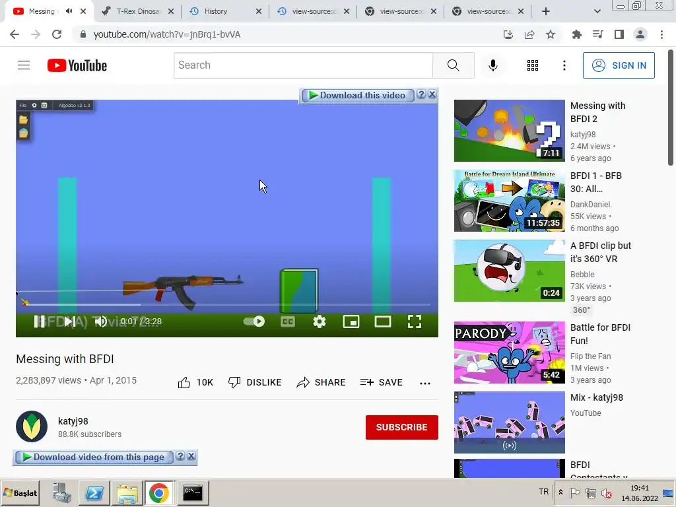Open the katyj98 channel name link
This screenshot has width=676, height=507.
(x=73, y=421)
